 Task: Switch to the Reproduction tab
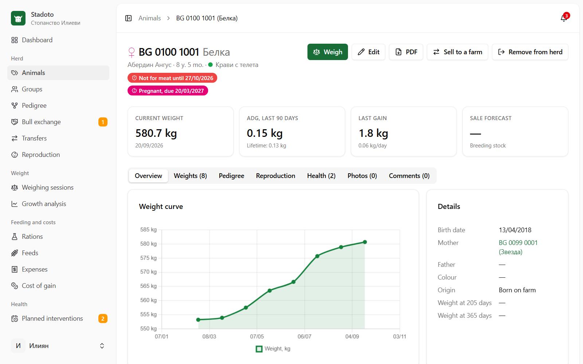(275, 176)
